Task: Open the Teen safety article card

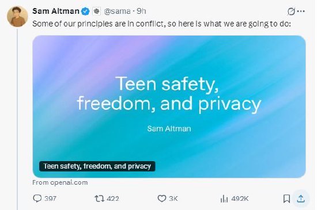Action: 169,106
